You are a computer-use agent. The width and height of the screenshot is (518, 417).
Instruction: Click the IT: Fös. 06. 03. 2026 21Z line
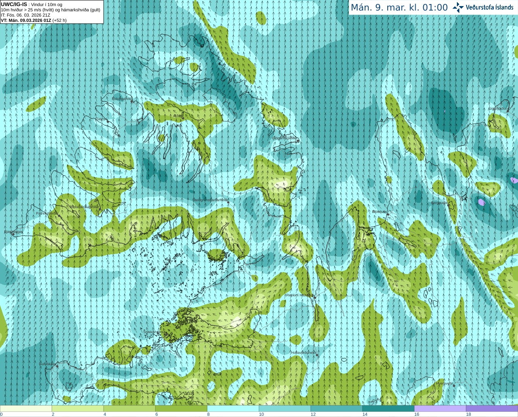coord(26,15)
